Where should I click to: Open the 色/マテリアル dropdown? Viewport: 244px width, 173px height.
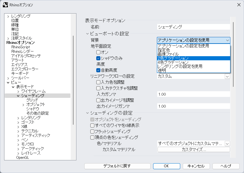(x=227, y=144)
